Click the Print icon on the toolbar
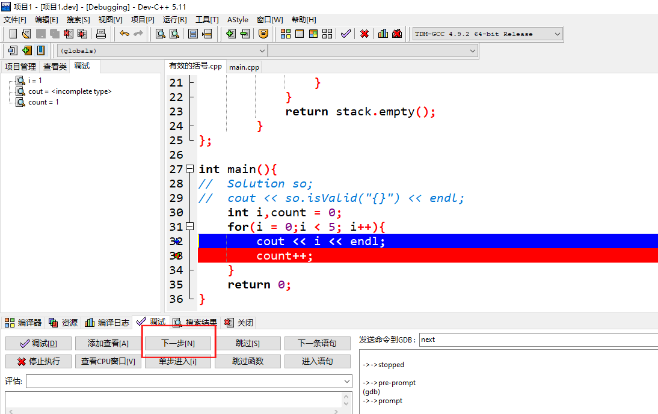This screenshot has width=658, height=414. tap(101, 34)
